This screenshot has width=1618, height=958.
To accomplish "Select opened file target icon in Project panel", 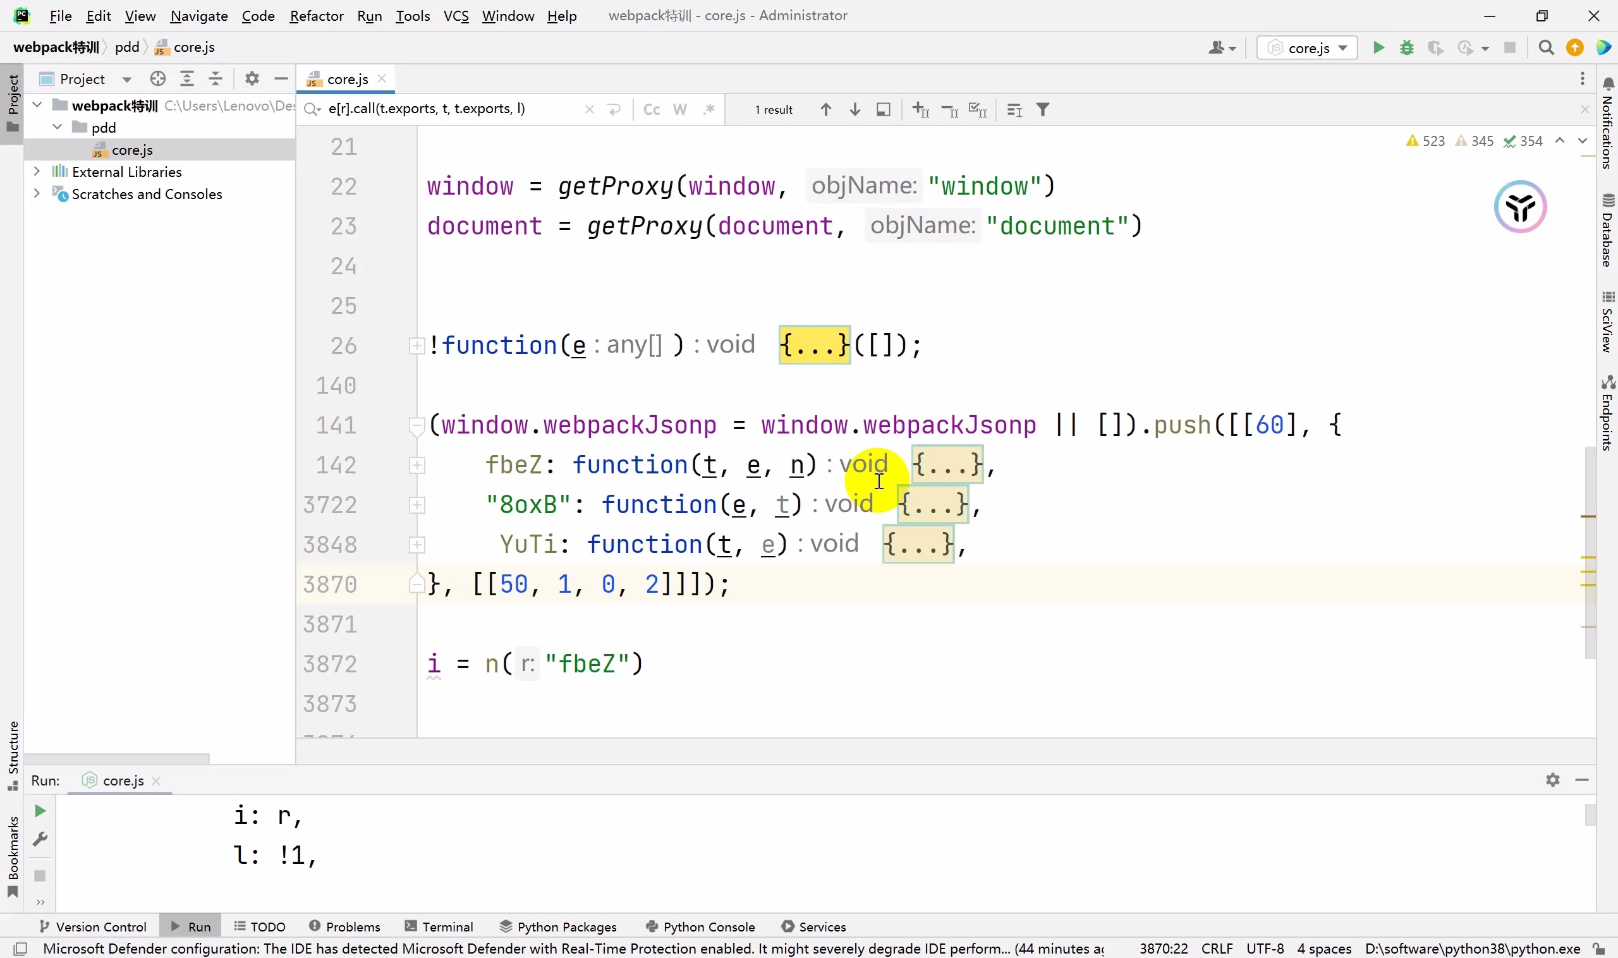I will [158, 79].
